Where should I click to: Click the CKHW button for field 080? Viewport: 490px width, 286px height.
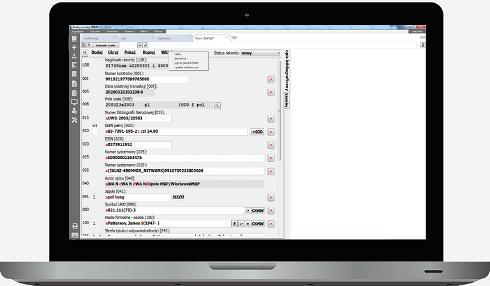(258, 210)
